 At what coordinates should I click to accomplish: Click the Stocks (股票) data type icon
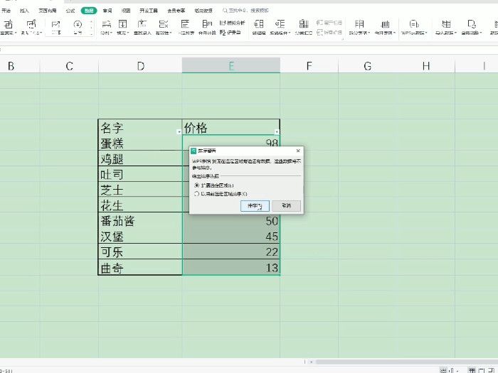(x=56, y=24)
